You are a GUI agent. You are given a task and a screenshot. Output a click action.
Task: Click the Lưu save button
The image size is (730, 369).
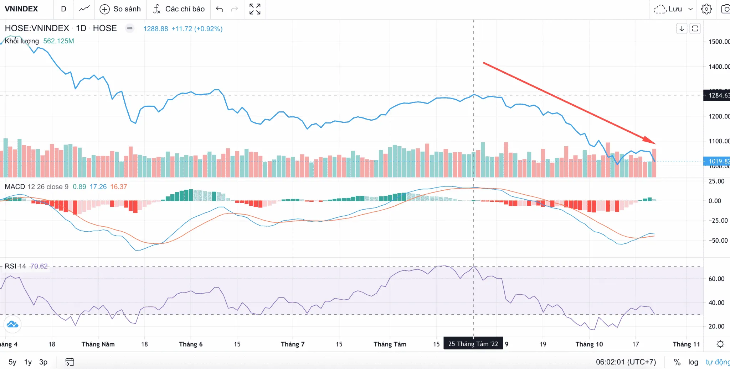[x=668, y=9]
